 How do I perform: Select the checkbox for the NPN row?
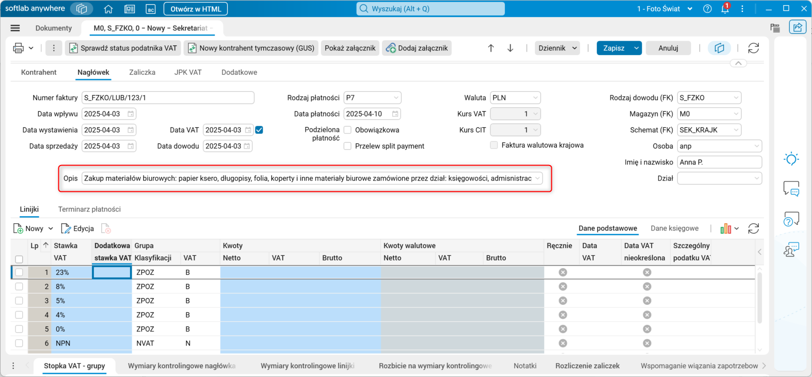(x=19, y=343)
